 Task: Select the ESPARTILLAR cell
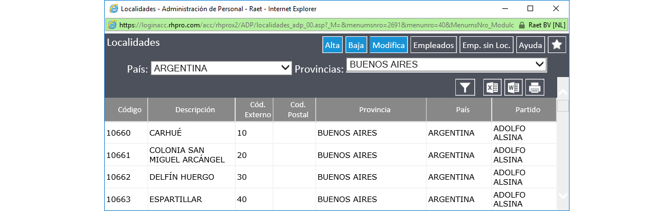(x=191, y=199)
